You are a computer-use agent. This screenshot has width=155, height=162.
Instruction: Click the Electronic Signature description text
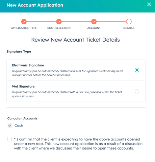coord(67,73)
